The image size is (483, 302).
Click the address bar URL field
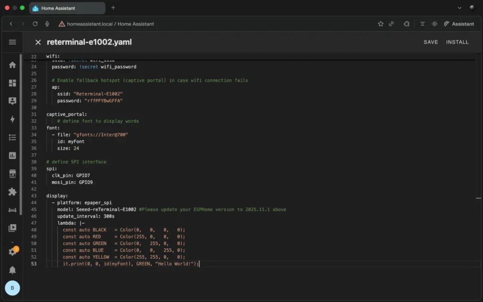tap(110, 24)
